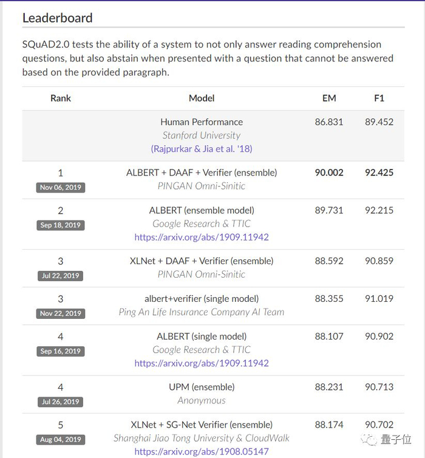The width and height of the screenshot is (425, 458).
Task: Click the Aug 04, 2019 date badge
Action: point(61,439)
